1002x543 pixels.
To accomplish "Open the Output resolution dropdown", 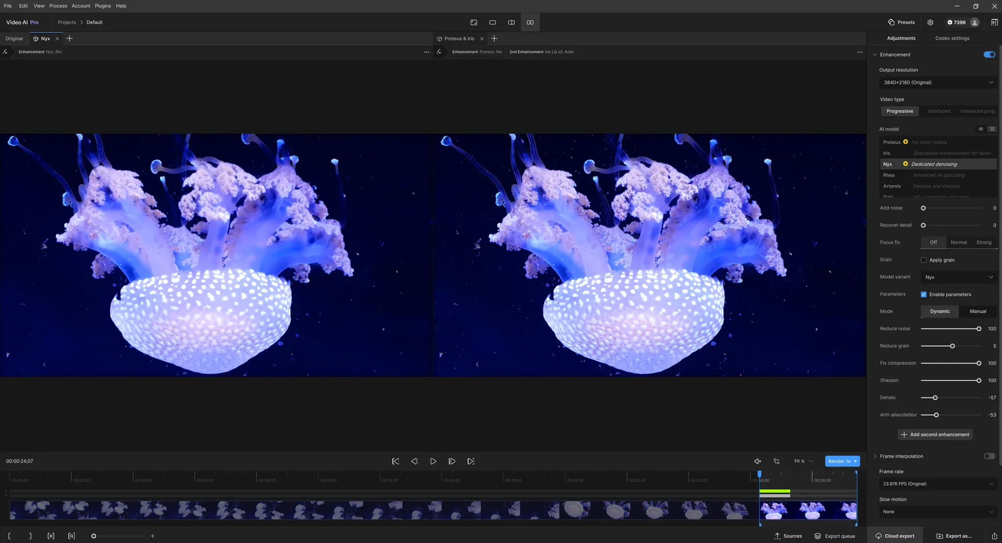I will (x=938, y=83).
